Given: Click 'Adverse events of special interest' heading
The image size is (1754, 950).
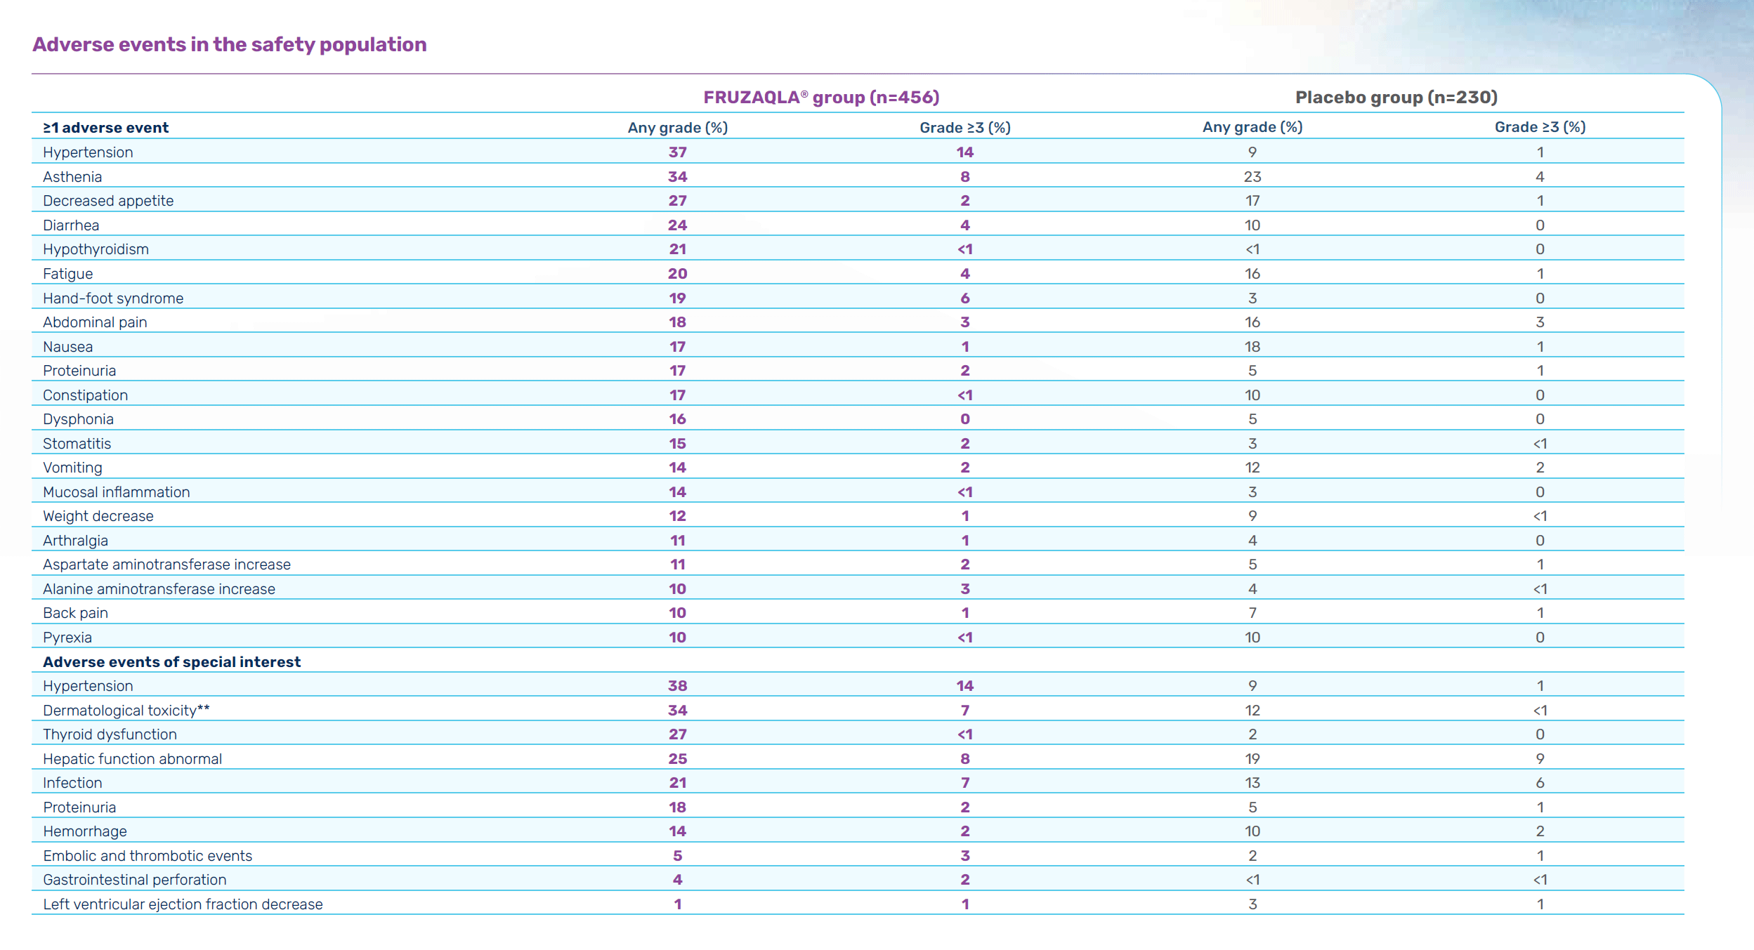Looking at the screenshot, I should coord(171,662).
